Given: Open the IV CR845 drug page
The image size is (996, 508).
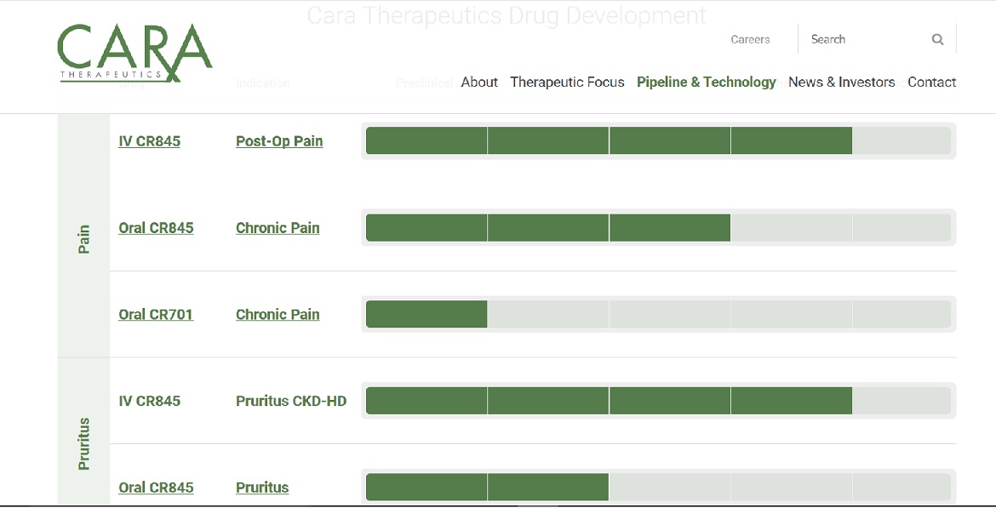Looking at the screenshot, I should point(149,141).
